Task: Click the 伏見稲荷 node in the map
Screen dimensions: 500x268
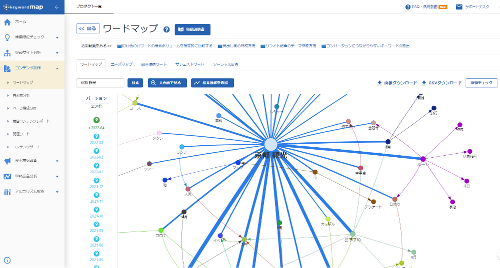Action: [469, 152]
